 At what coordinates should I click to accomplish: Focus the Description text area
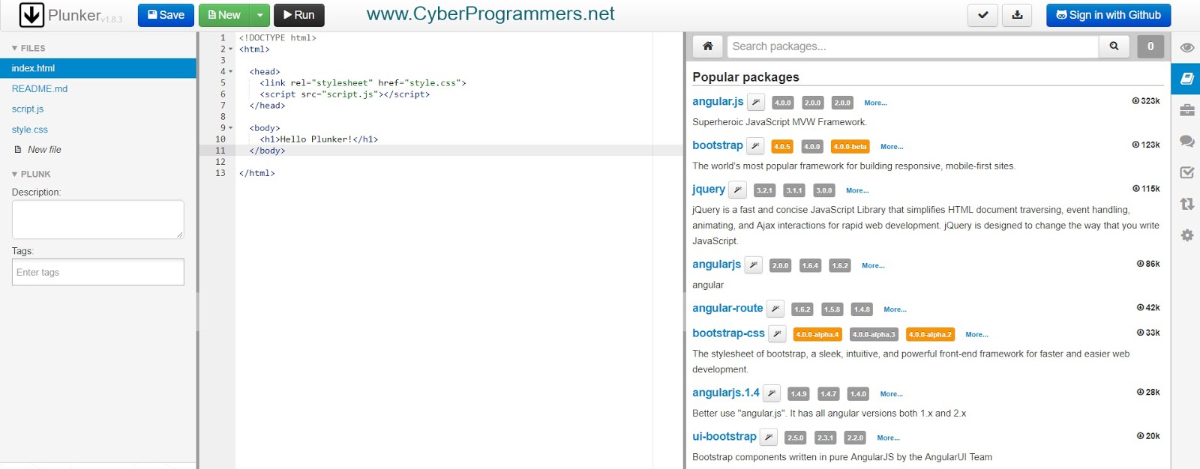click(97, 220)
